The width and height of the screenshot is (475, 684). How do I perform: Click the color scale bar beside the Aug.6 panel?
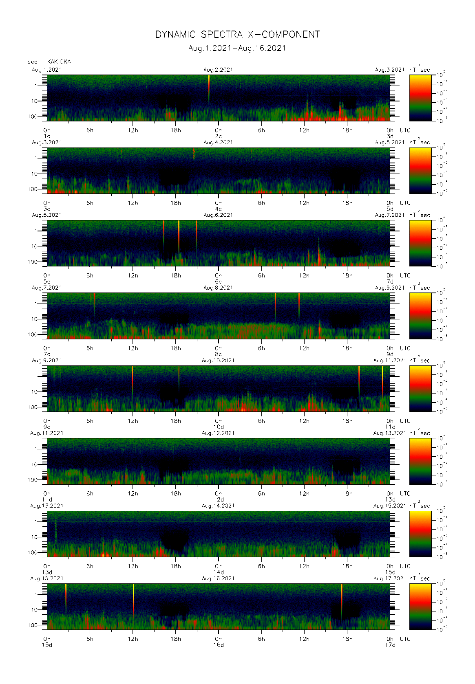[420, 243]
